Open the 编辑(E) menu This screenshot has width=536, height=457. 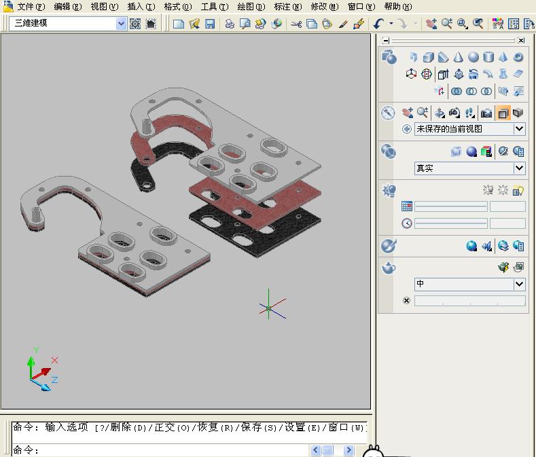68,7
